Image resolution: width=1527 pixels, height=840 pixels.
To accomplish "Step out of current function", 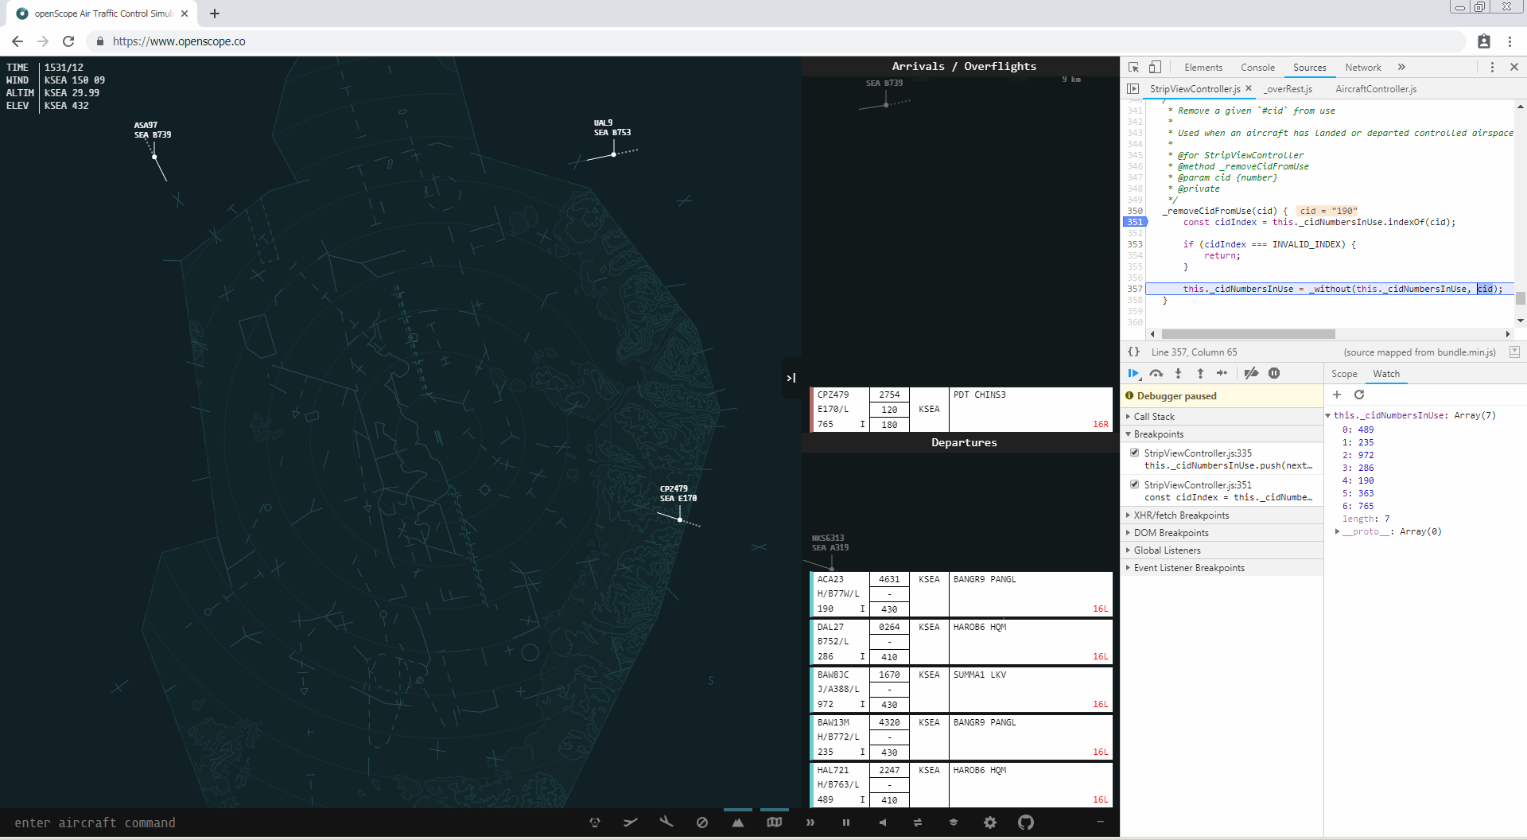I will pyautogui.click(x=1200, y=373).
